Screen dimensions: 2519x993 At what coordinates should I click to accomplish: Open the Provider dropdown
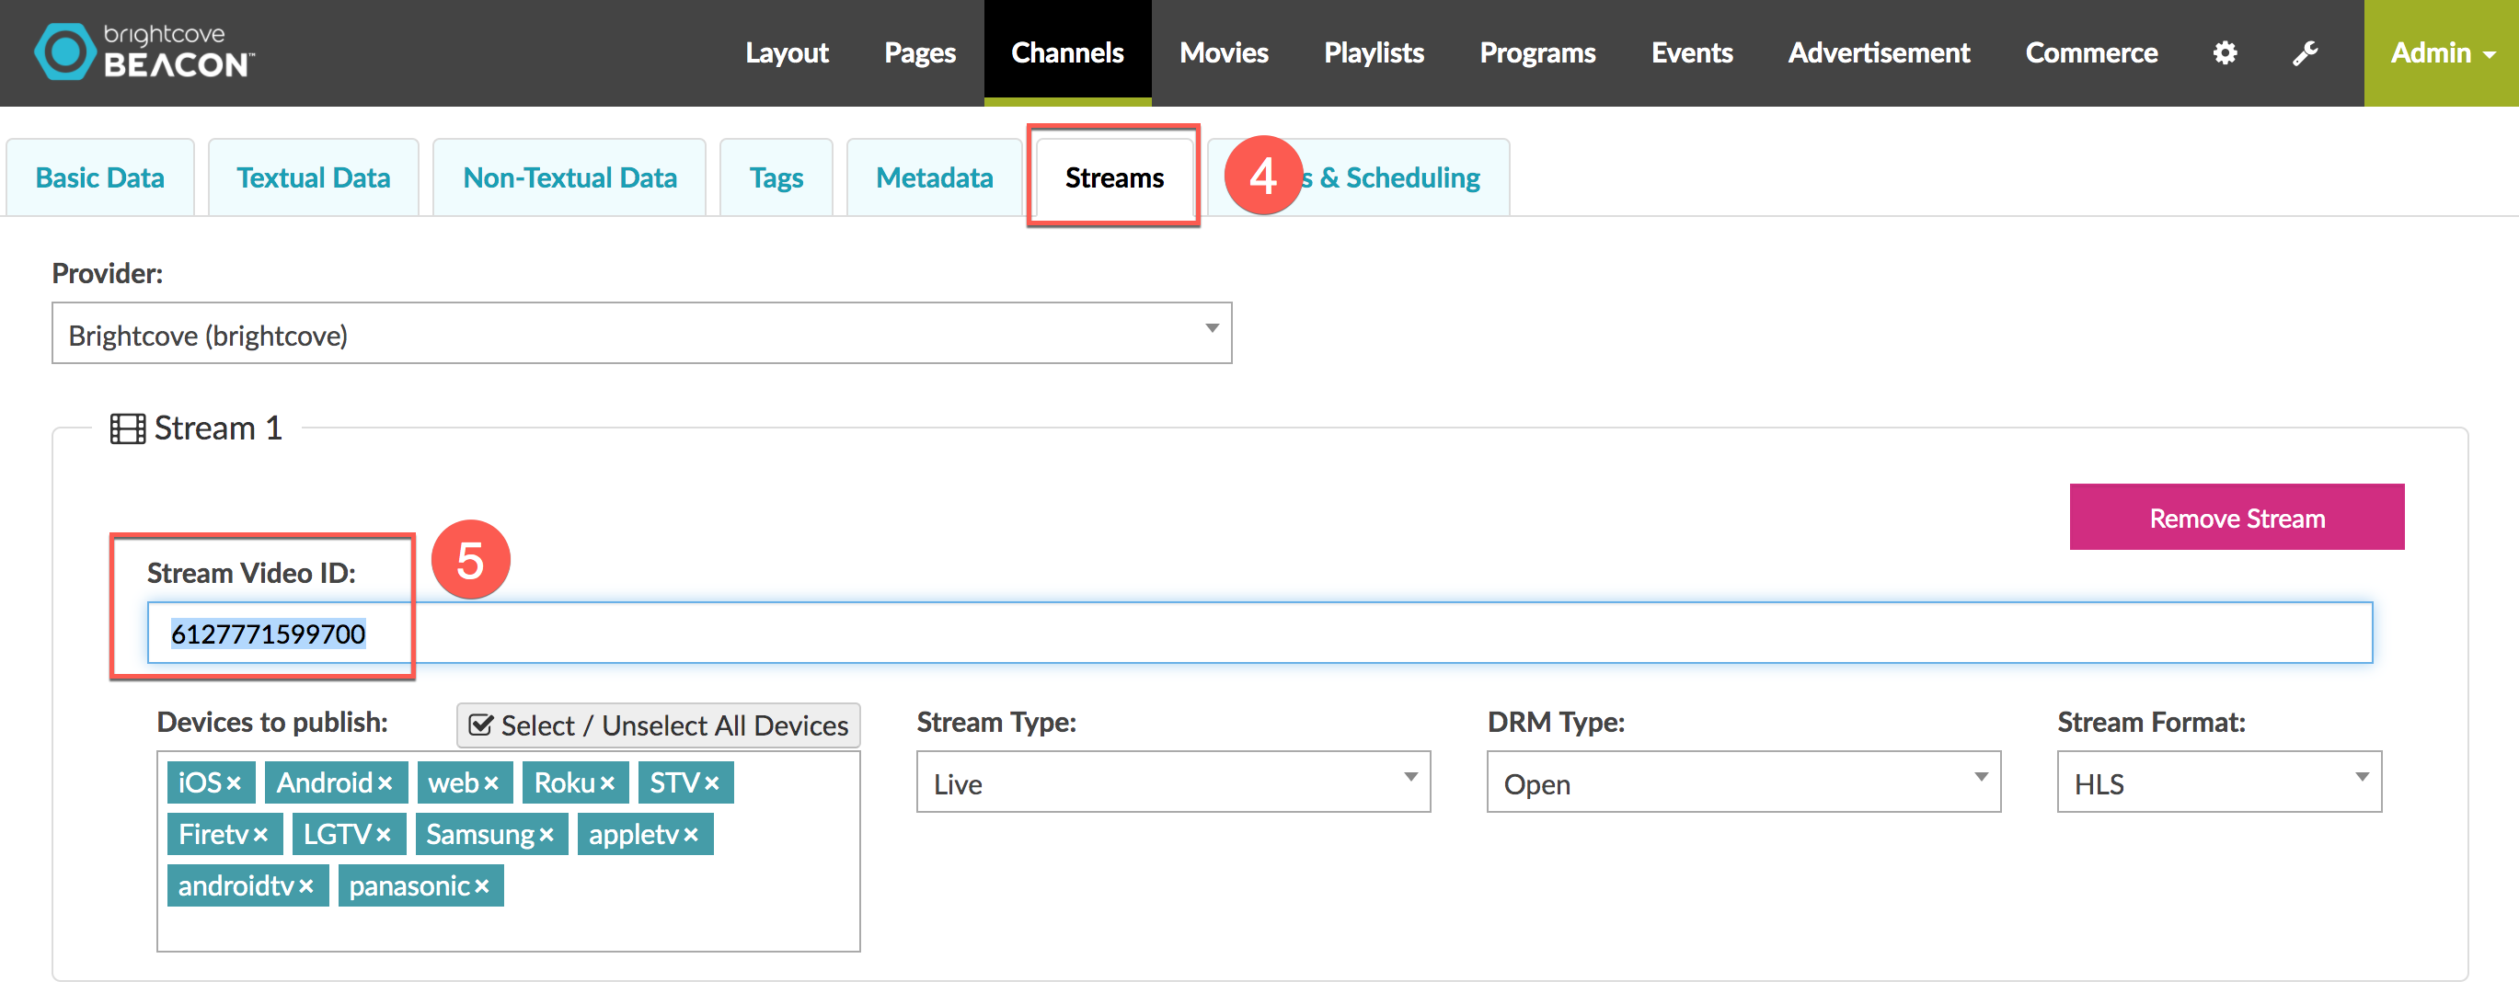[641, 333]
